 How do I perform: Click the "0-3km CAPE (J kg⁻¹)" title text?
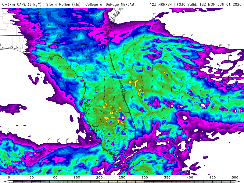pos(22,4)
